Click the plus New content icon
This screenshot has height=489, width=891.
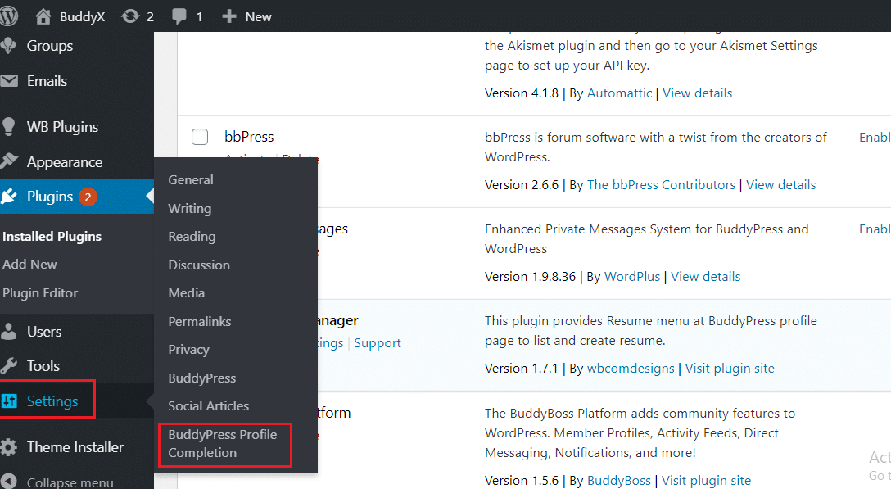pos(228,16)
